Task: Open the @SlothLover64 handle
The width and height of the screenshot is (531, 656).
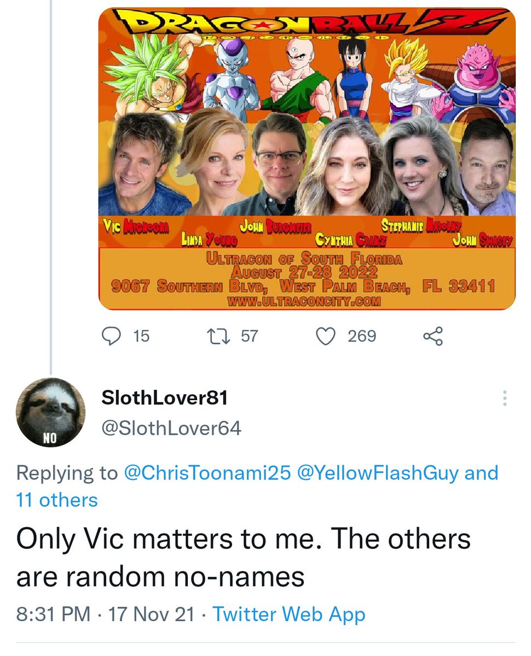Action: [x=171, y=428]
